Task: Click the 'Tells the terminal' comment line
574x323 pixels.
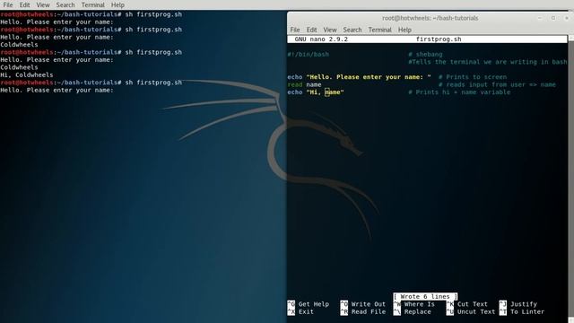Action: tap(488, 62)
